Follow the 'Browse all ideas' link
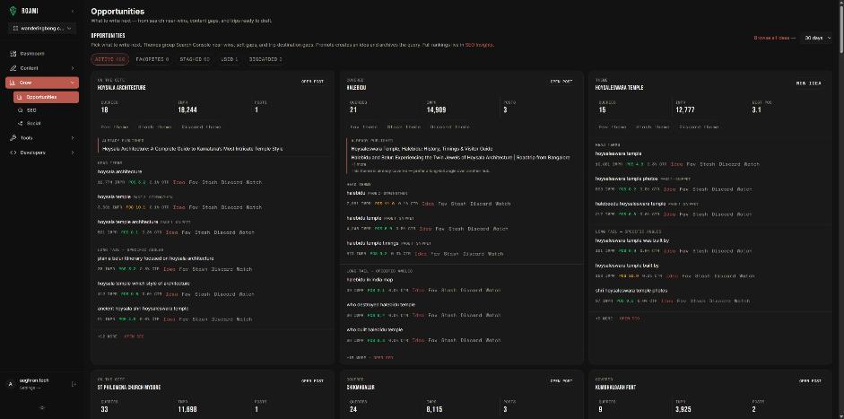The width and height of the screenshot is (844, 419). pyautogui.click(x=775, y=38)
